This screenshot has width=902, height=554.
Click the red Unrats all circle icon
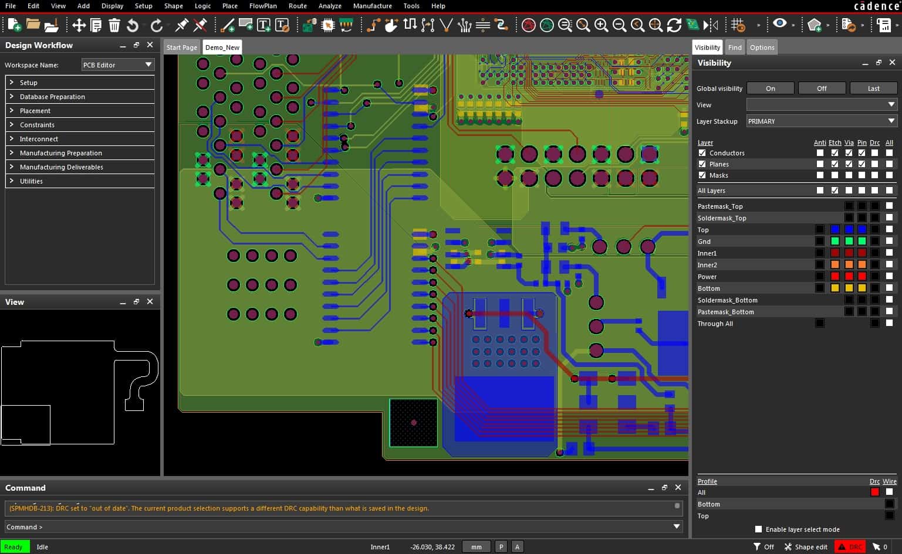coord(528,25)
